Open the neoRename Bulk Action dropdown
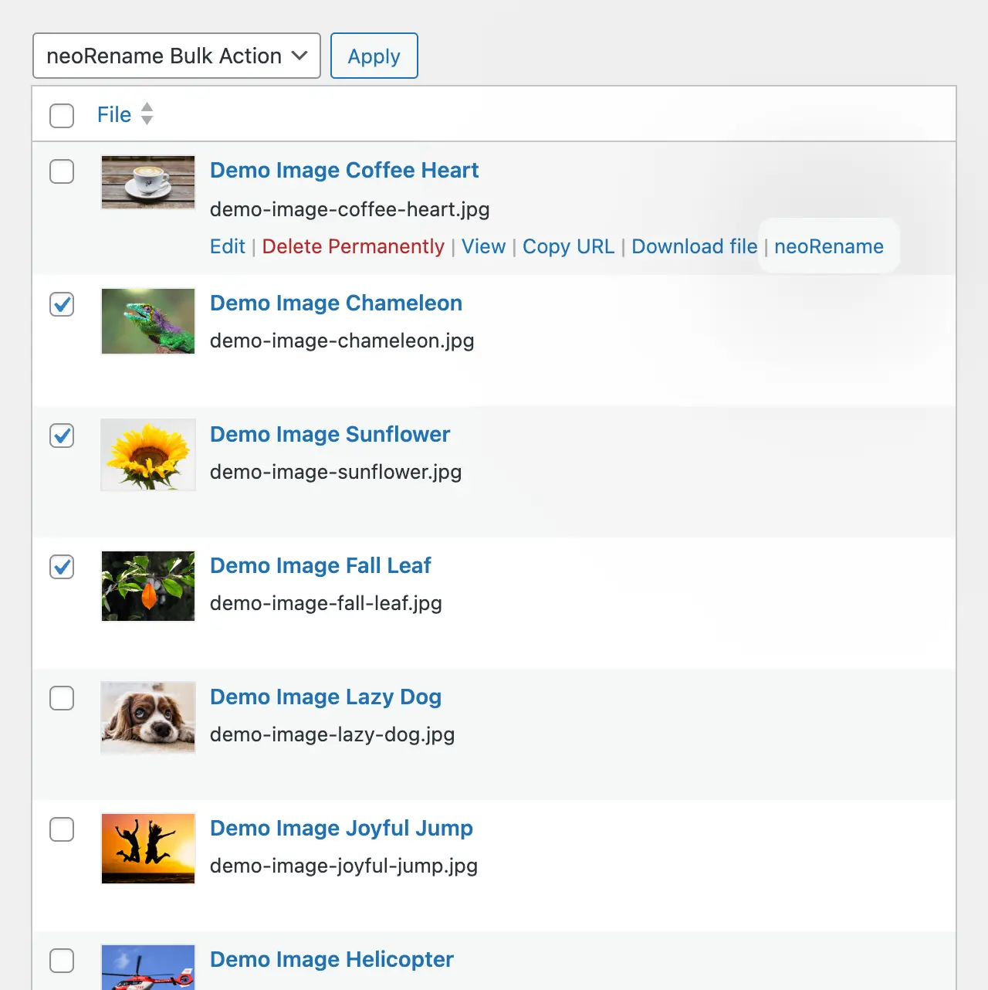Screen dimensions: 988x990 tap(176, 56)
